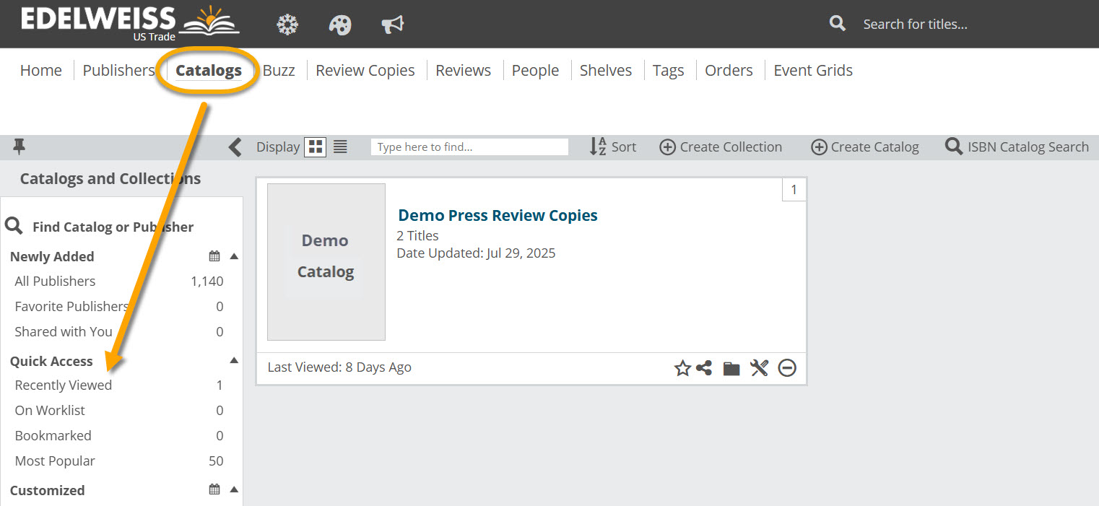Select Bookmarked under Quick Access
Viewport: 1099px width, 506px height.
pos(53,436)
